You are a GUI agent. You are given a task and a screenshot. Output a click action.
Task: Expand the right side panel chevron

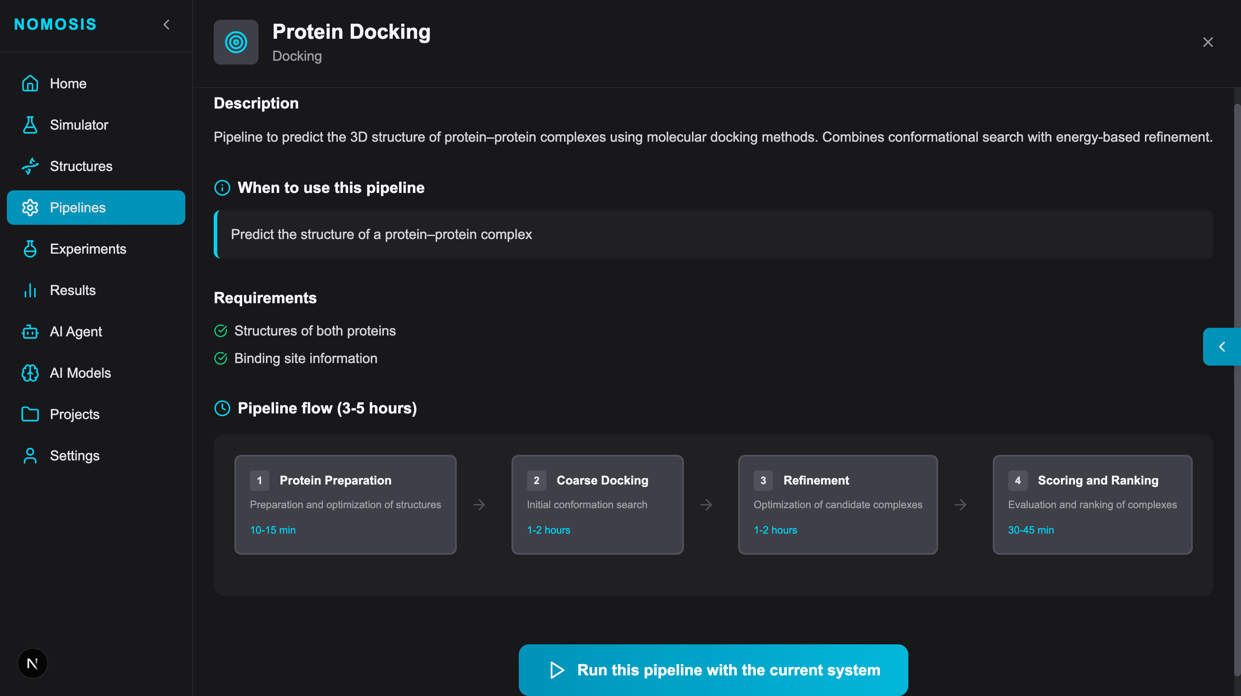tap(1222, 347)
